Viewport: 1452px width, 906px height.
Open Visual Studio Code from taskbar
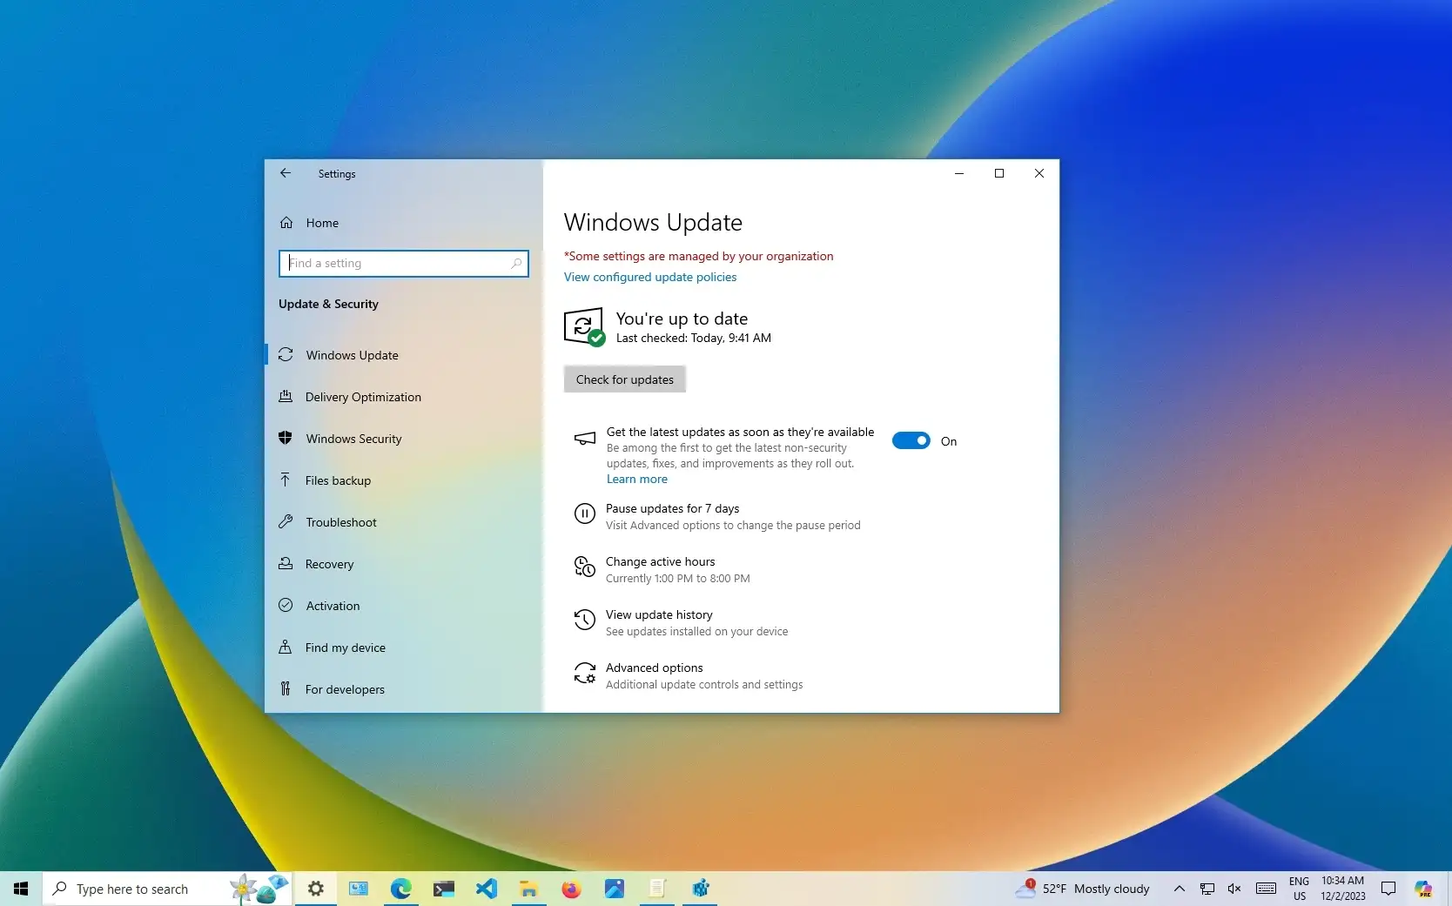486,889
